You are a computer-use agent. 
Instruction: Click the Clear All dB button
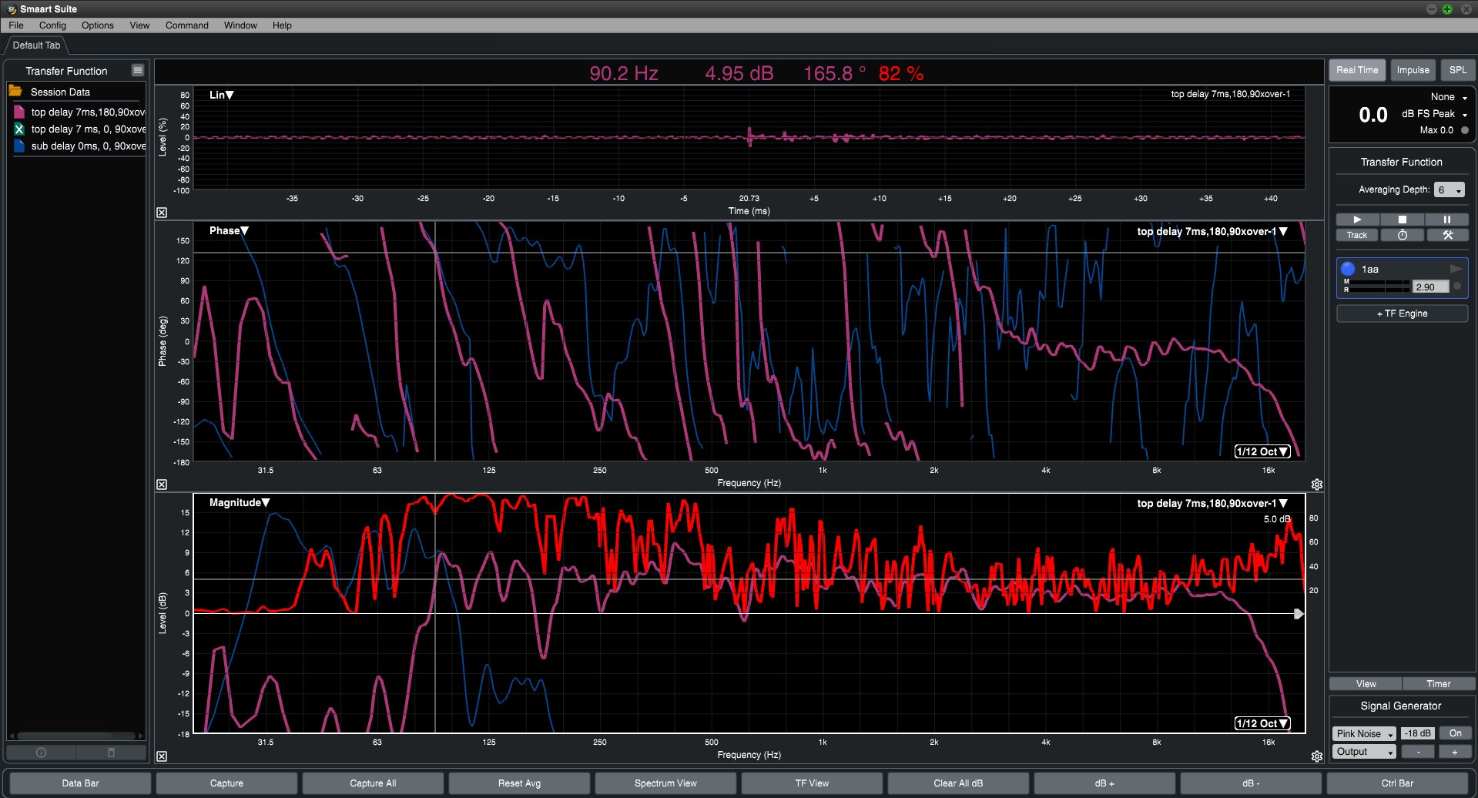click(x=958, y=783)
